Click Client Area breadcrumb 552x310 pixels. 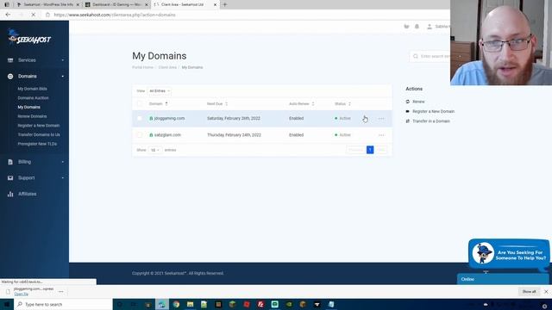(x=167, y=67)
